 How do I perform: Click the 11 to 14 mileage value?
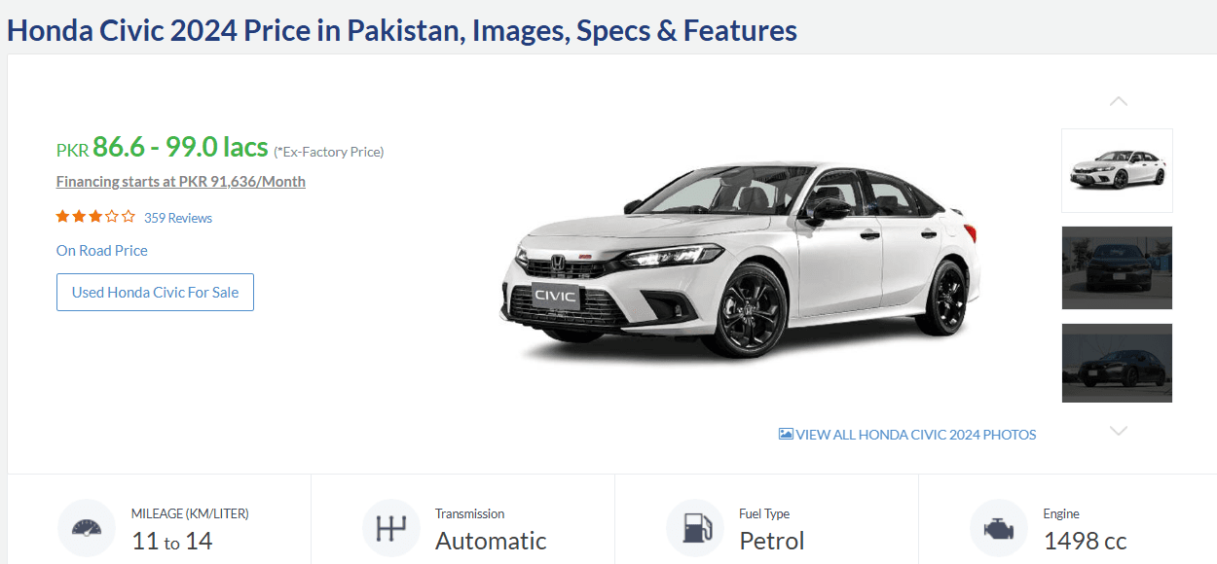point(172,541)
